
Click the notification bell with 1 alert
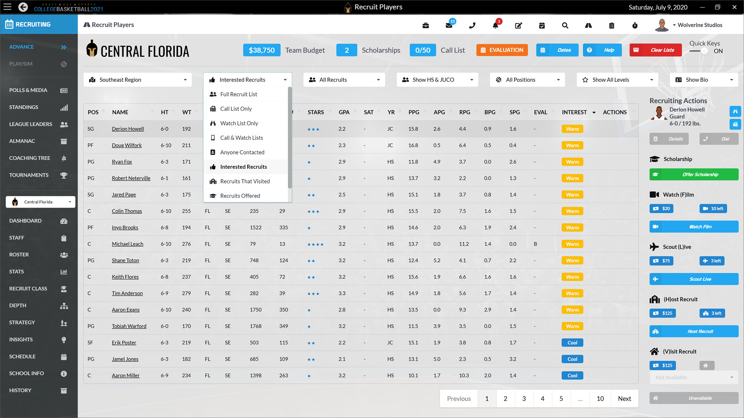[495, 25]
